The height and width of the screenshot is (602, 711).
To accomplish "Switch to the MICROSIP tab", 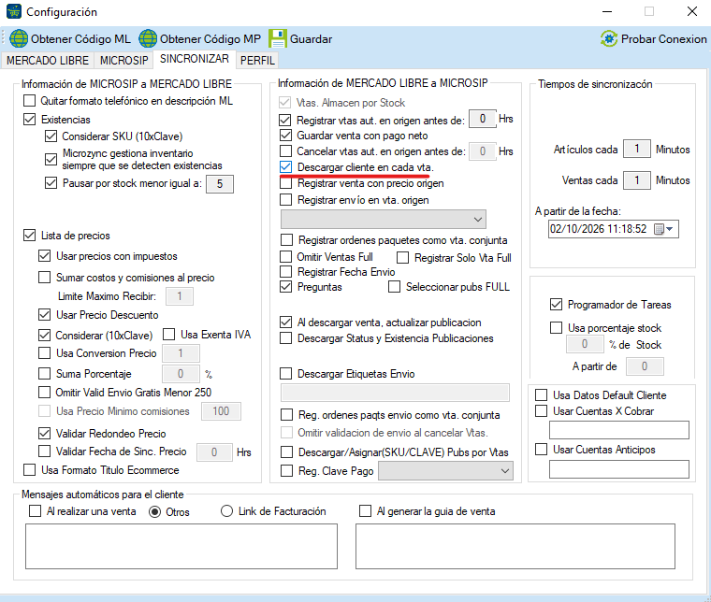I will point(123,60).
